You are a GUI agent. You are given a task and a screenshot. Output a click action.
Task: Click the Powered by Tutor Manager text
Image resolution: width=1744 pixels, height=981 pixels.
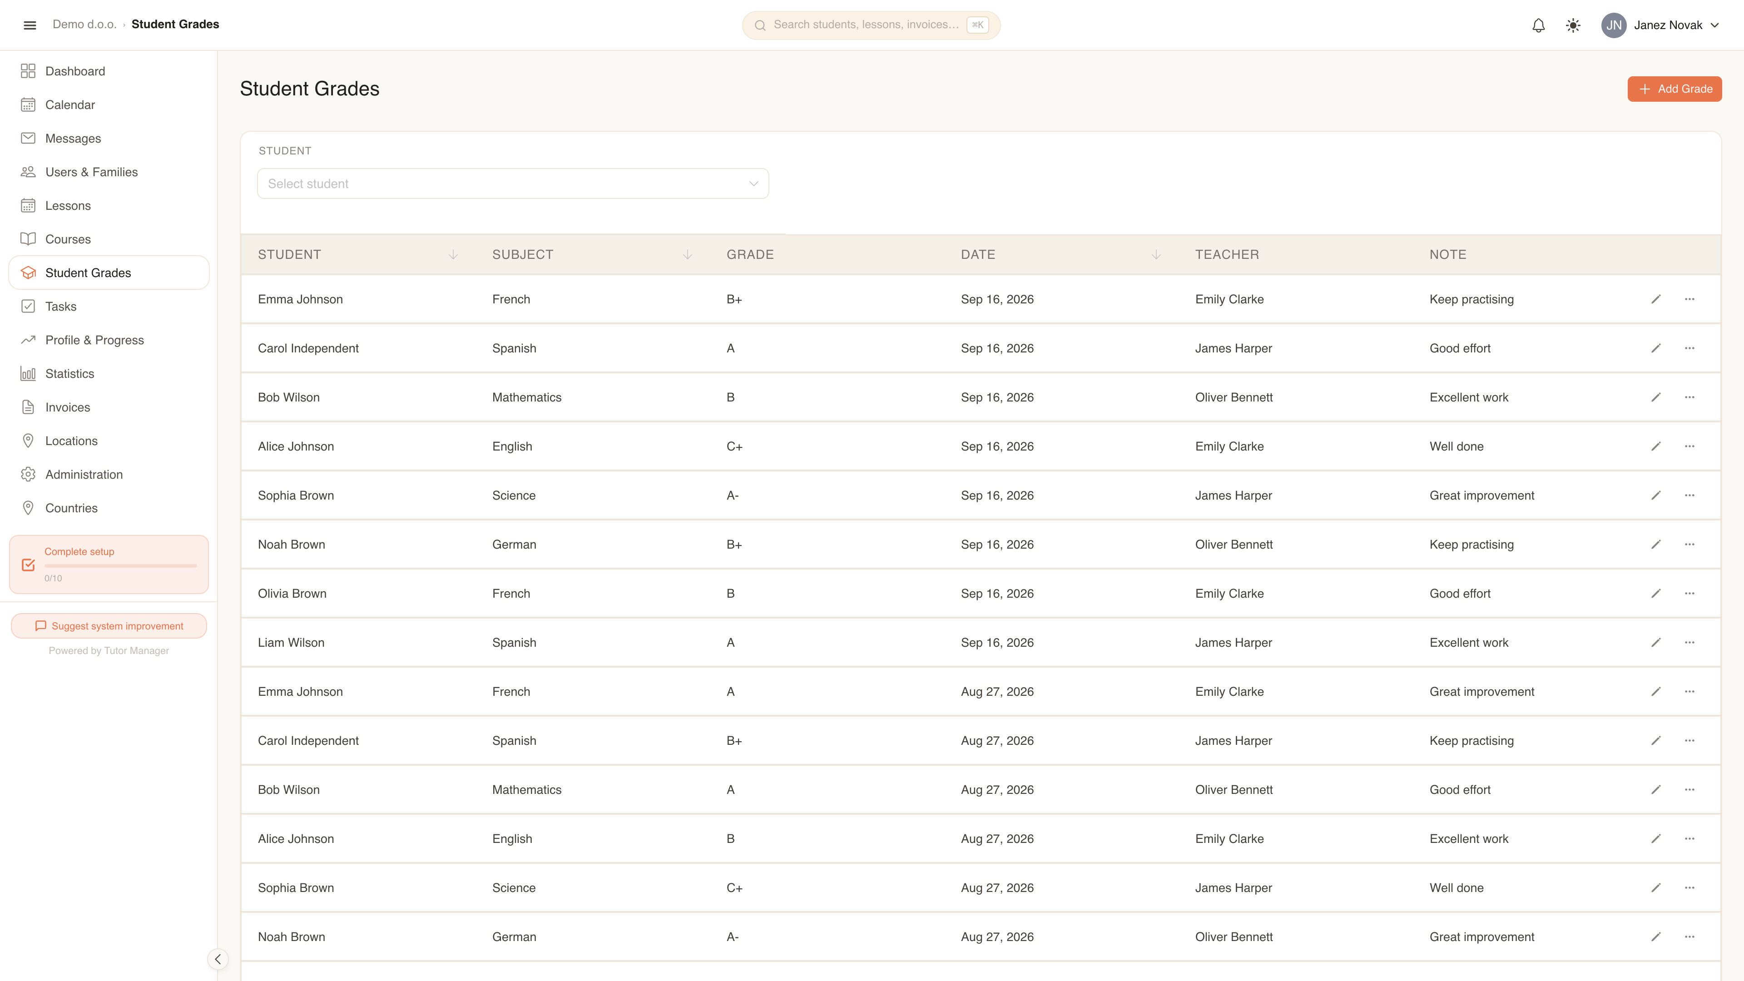[x=109, y=651]
